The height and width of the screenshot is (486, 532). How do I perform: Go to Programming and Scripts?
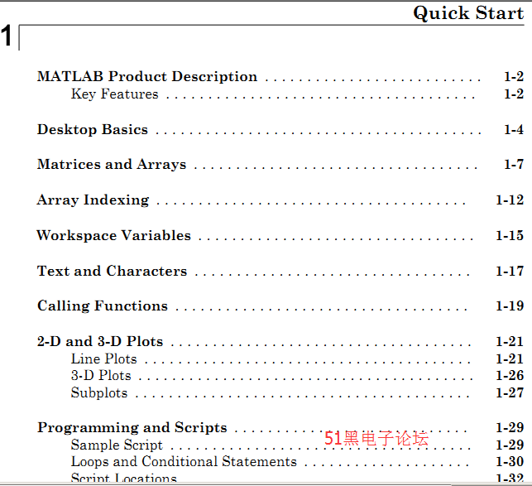132,428
